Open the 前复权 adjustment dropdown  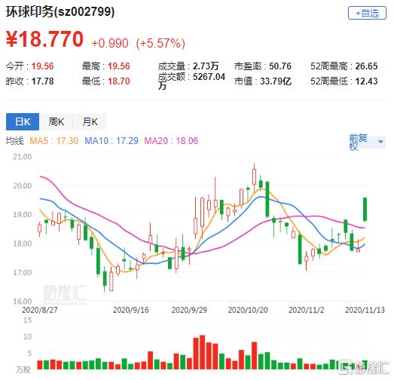367,142
